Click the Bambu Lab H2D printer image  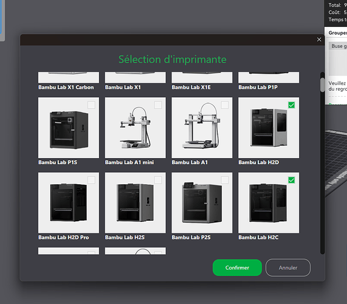[269, 128]
